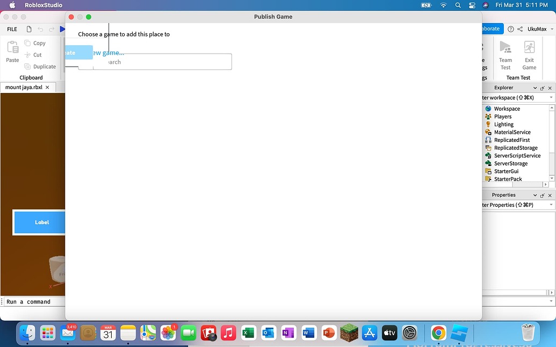Close the Explorer panel
The width and height of the screenshot is (556, 347).
(x=550, y=88)
